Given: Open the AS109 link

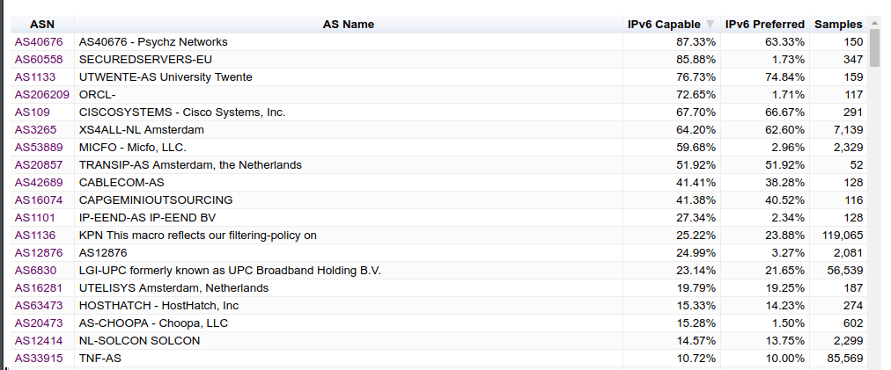Looking at the screenshot, I should click(x=33, y=112).
